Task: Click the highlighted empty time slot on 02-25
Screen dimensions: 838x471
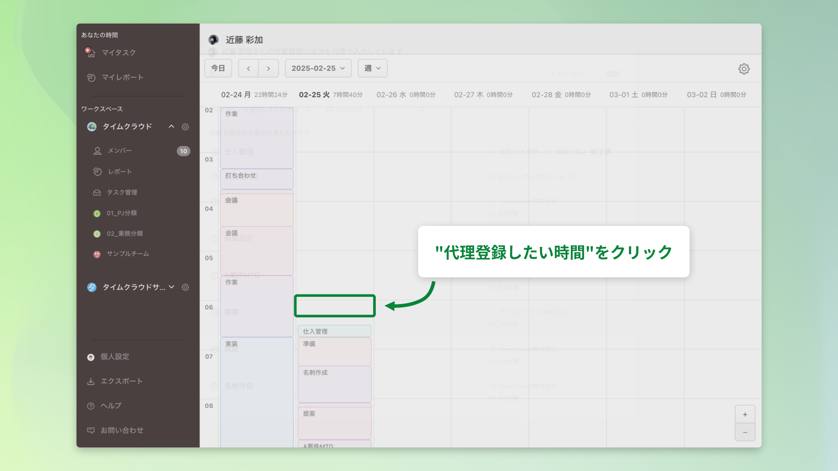Action: [x=335, y=306]
